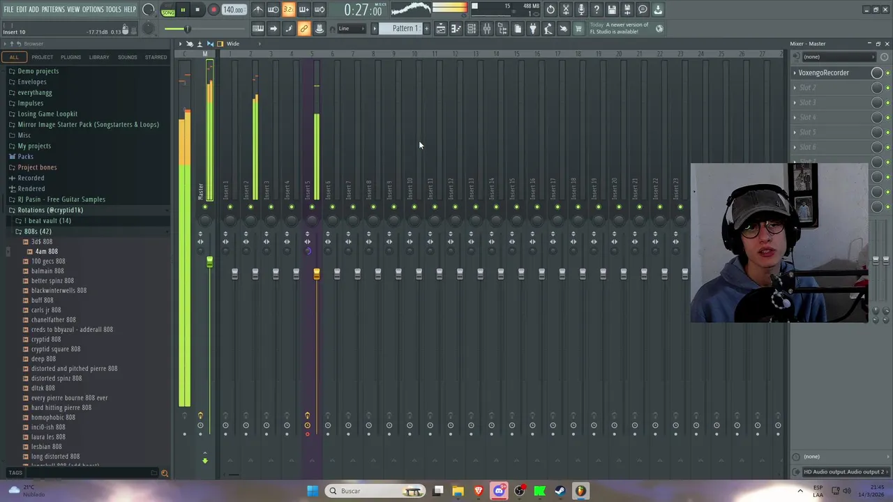Open the one-click audio recording scissors icon
This screenshot has height=502, width=893.
[x=566, y=10]
